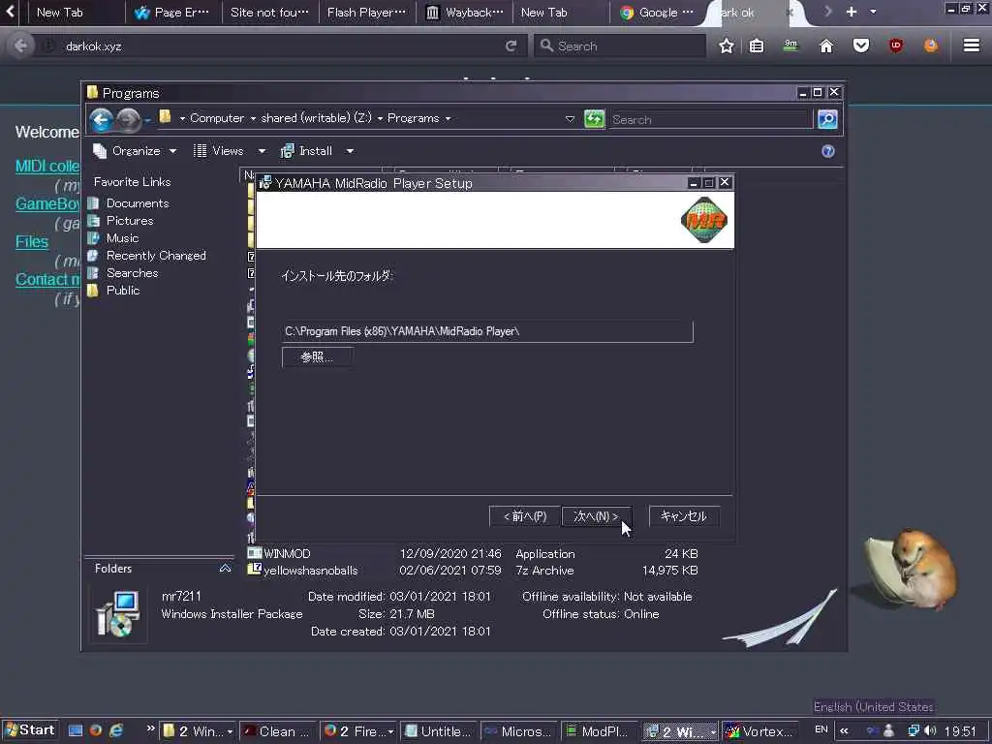Click the volume speaker tray icon
Viewport: 992px width, 744px height.
click(x=930, y=730)
